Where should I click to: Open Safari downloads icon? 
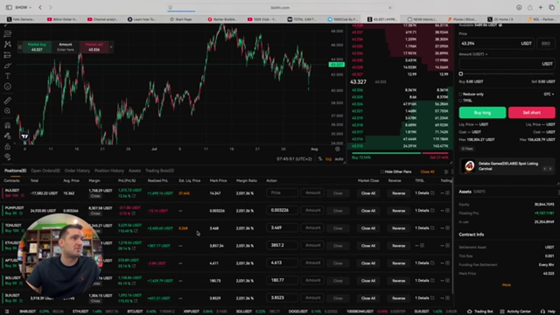pyautogui.click(x=519, y=7)
